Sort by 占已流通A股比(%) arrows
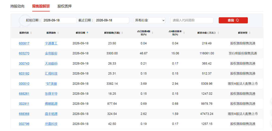Screen dimensions: 272x131 (152, 33)
